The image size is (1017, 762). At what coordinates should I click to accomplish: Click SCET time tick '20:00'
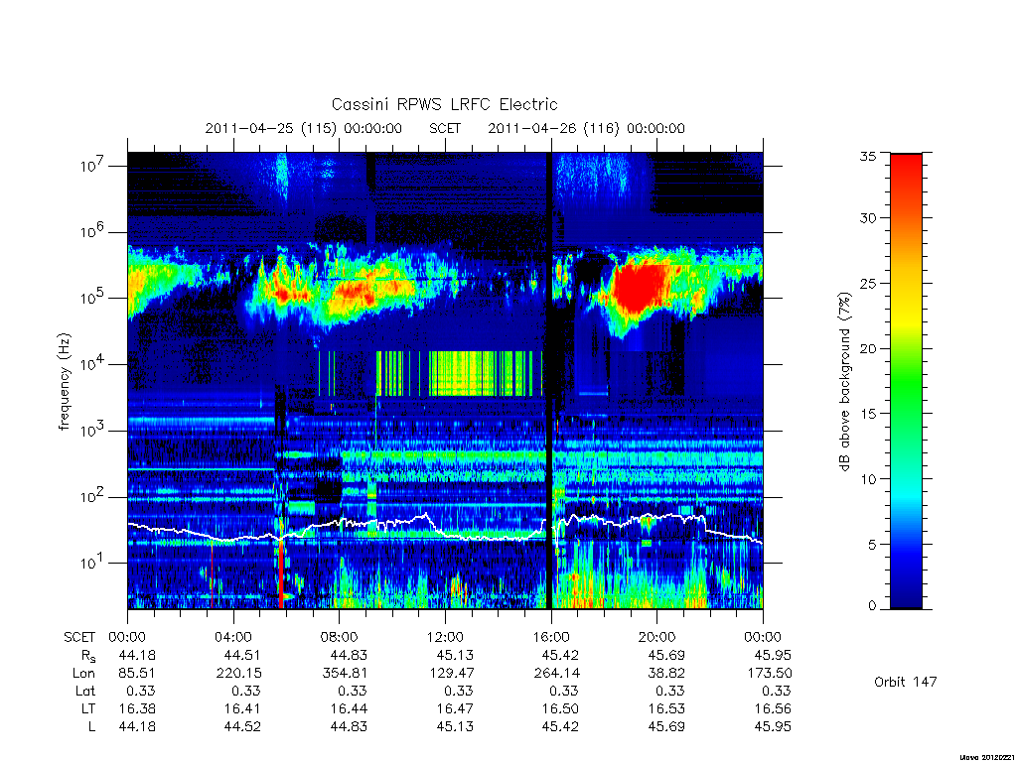tap(656, 637)
